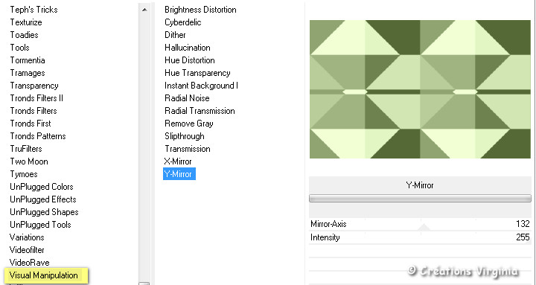Choose Radial Transmission filter
Screen dimensions: 536x285
(200, 111)
